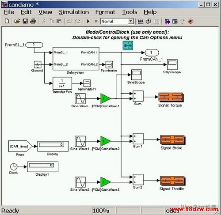Start simulation with the play arrow
This screenshot has height=215, width=221.
pyautogui.click(x=88, y=22)
